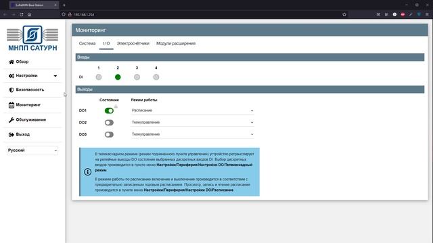
Task: Click the red extension icon in browser toolbar
Action: pyautogui.click(x=403, y=14)
